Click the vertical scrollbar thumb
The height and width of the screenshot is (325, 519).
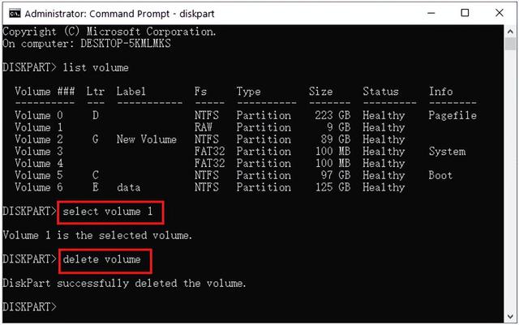click(x=510, y=44)
